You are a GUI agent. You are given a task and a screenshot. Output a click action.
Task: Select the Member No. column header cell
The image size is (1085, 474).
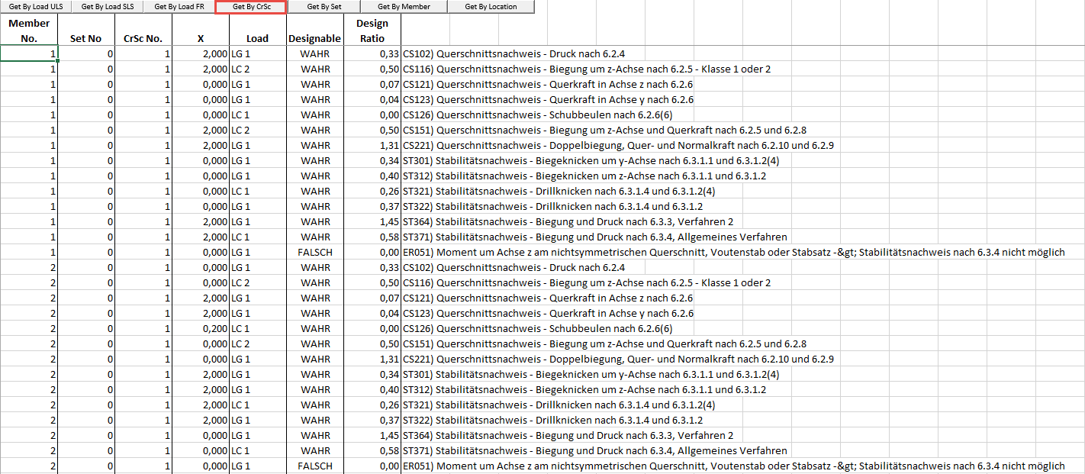tap(29, 31)
